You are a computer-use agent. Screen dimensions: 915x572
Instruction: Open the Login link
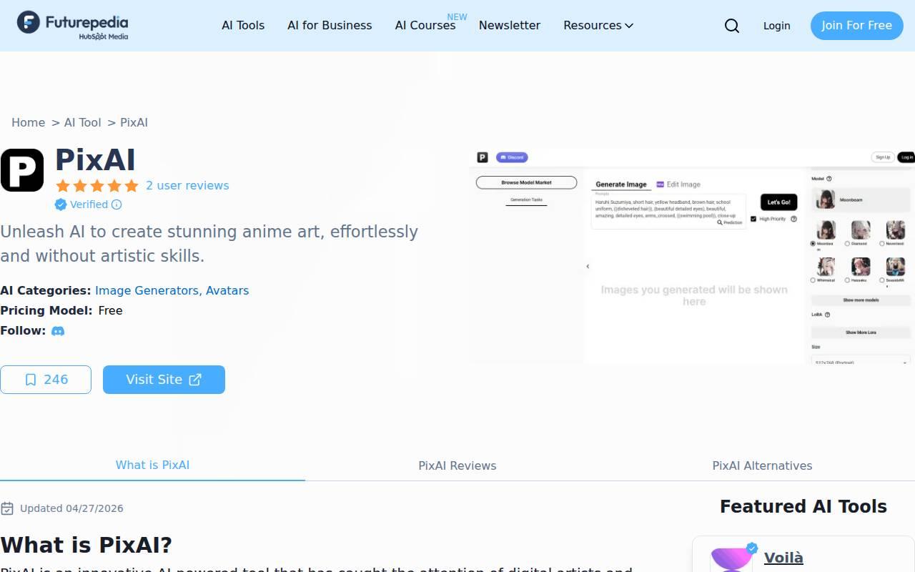click(776, 26)
